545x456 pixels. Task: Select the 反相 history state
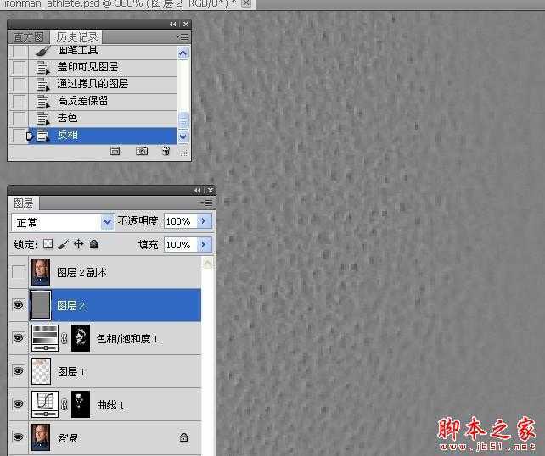(102, 136)
